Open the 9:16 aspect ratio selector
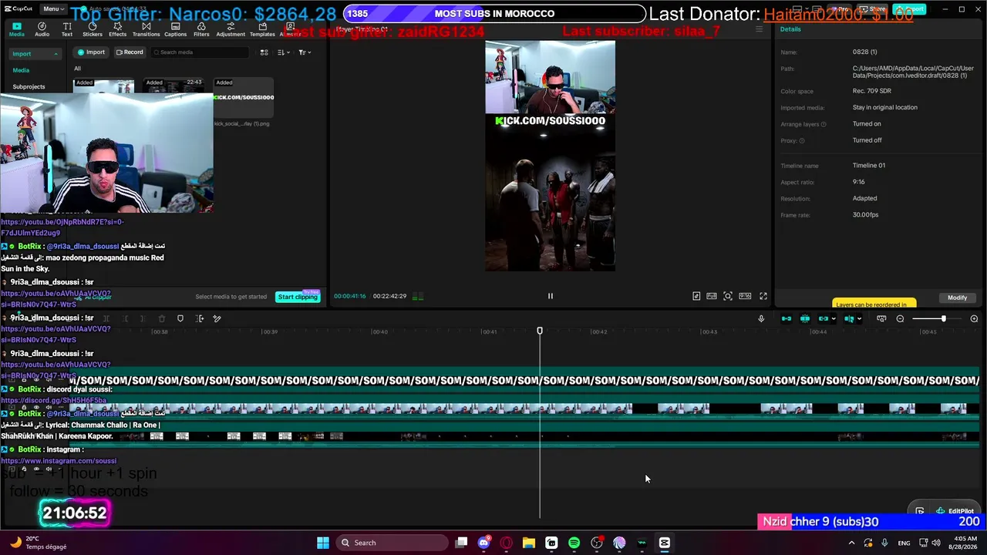Image resolution: width=987 pixels, height=555 pixels. click(x=745, y=296)
